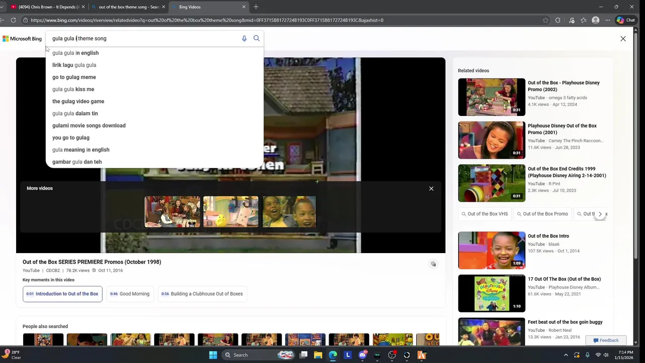645x363 pixels.
Task: Dismiss the More videos panel
Action: click(431, 189)
